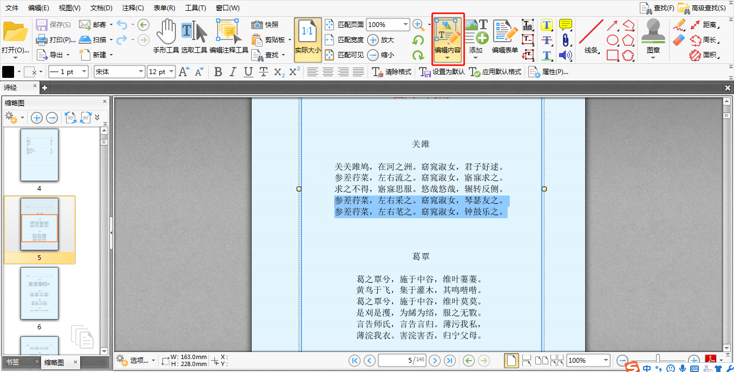Choose the Edit Comments tool (编辑注释工具)

(x=228, y=37)
